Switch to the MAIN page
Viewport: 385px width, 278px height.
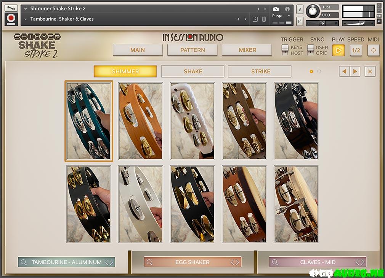(x=138, y=50)
